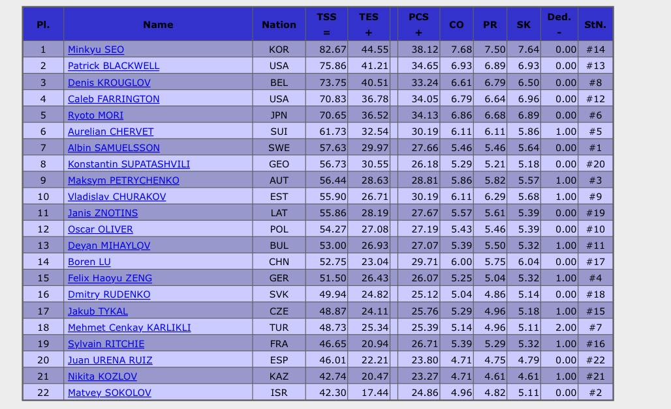The image size is (671, 409).
Task: Click the Matvey SOKOLOV link
Action: (x=110, y=393)
